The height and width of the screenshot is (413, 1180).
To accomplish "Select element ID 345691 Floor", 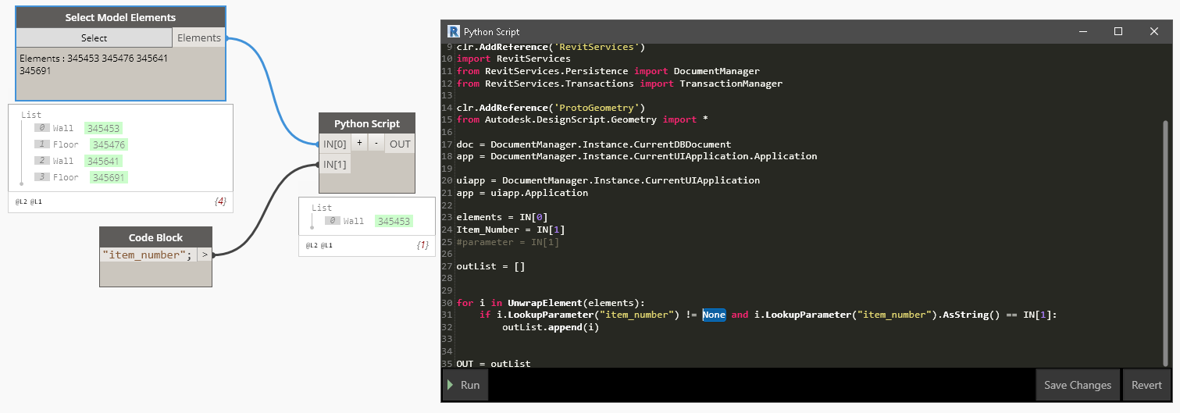I will (109, 177).
